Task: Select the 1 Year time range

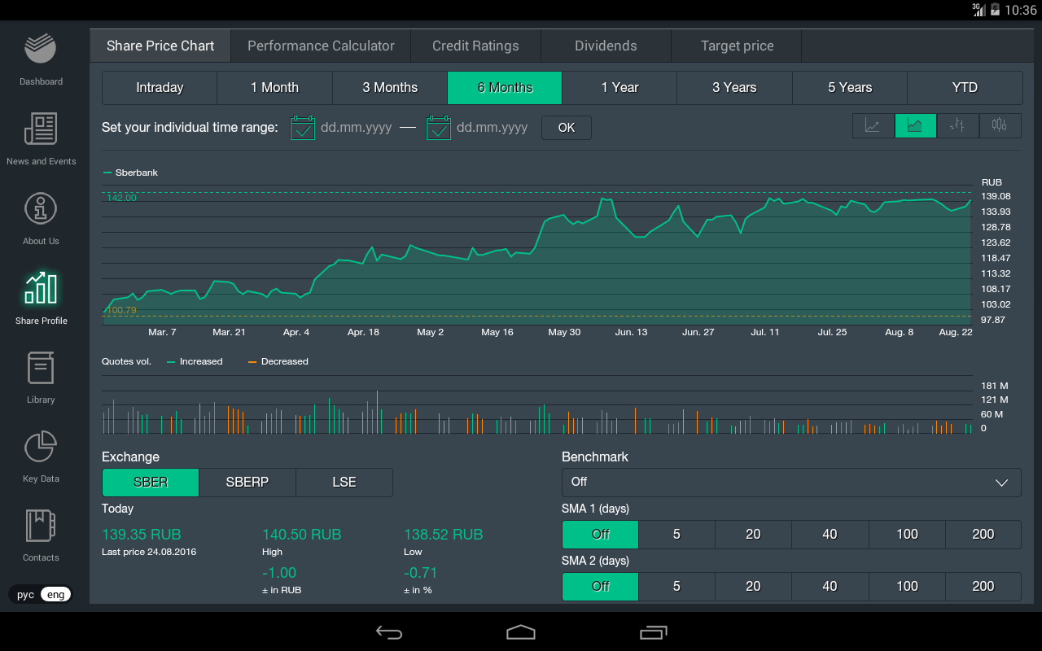Action: 620,88
